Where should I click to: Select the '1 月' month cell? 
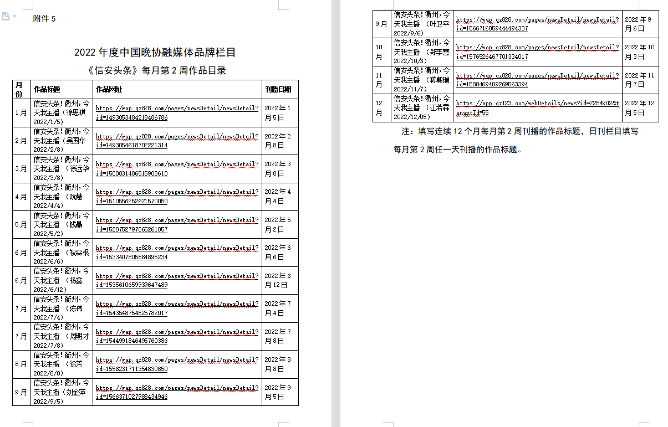click(x=21, y=113)
